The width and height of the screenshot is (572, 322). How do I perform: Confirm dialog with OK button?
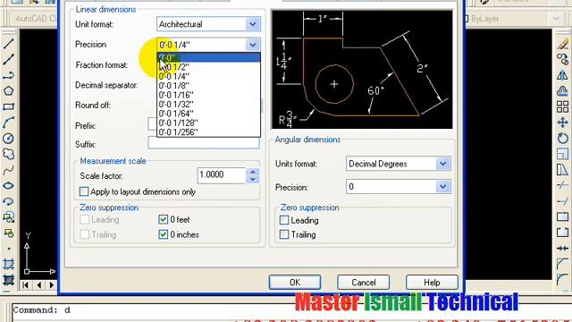pyautogui.click(x=295, y=283)
